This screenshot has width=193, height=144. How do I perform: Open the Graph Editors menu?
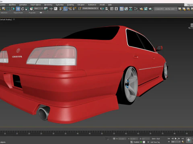tap(36, 5)
